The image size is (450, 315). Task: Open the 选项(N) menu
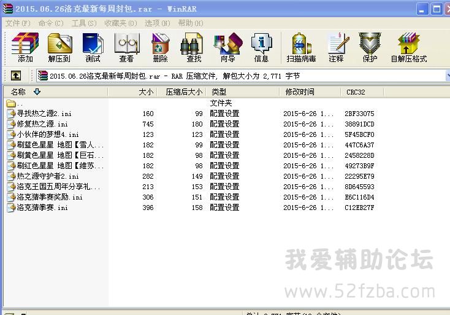coord(158,23)
